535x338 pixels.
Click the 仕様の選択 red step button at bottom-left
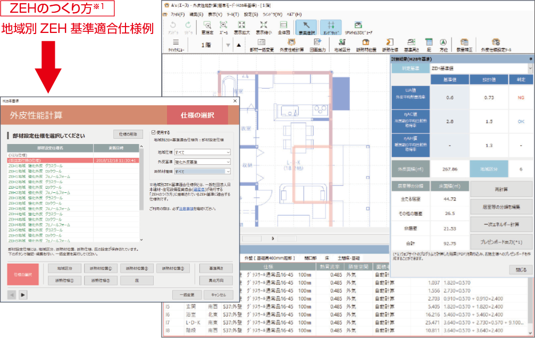[x=23, y=274]
